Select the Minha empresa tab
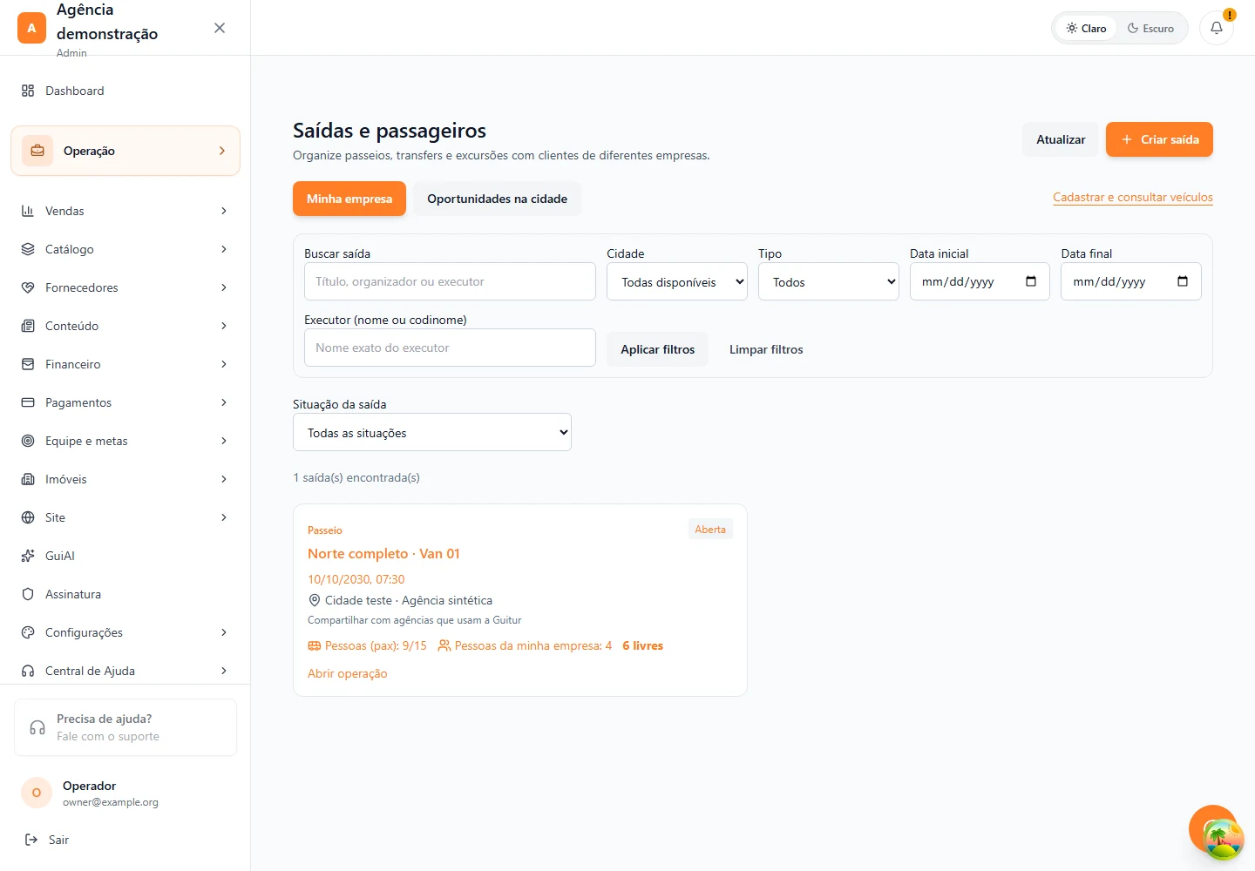The width and height of the screenshot is (1255, 871). point(349,199)
